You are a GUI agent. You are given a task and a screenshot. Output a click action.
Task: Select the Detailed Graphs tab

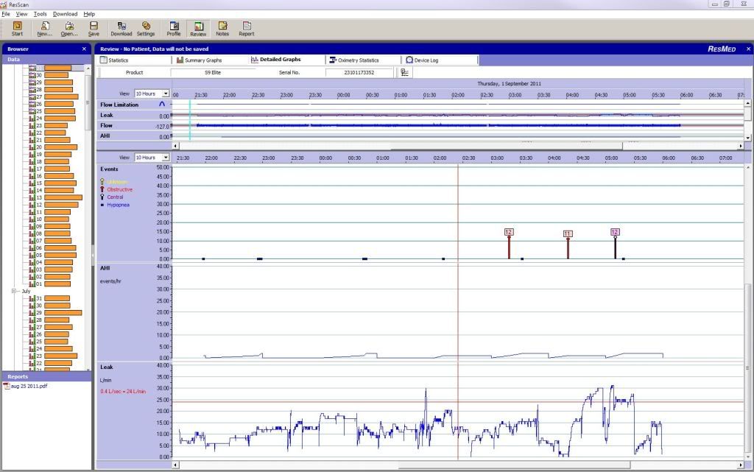click(x=287, y=60)
